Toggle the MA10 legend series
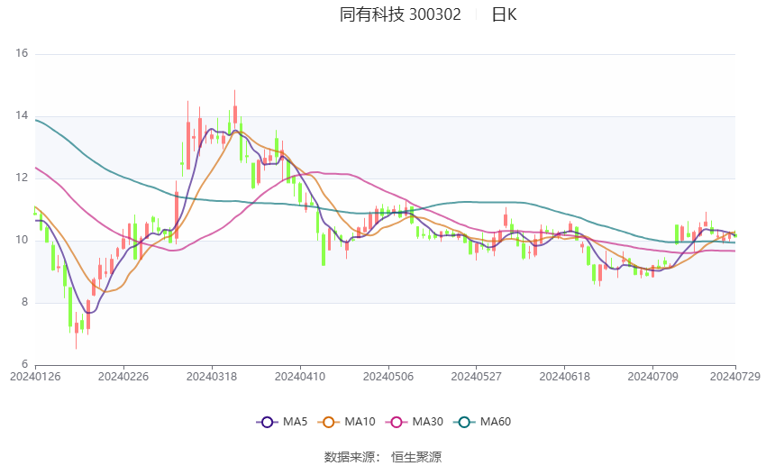766x466 pixels. [x=346, y=422]
